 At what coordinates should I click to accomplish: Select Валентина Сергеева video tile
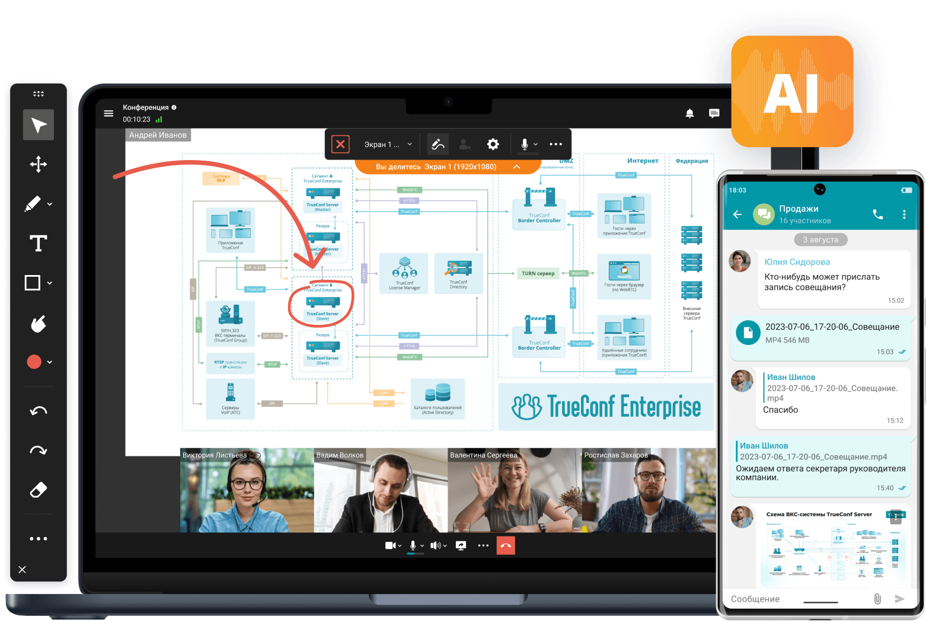(x=515, y=490)
